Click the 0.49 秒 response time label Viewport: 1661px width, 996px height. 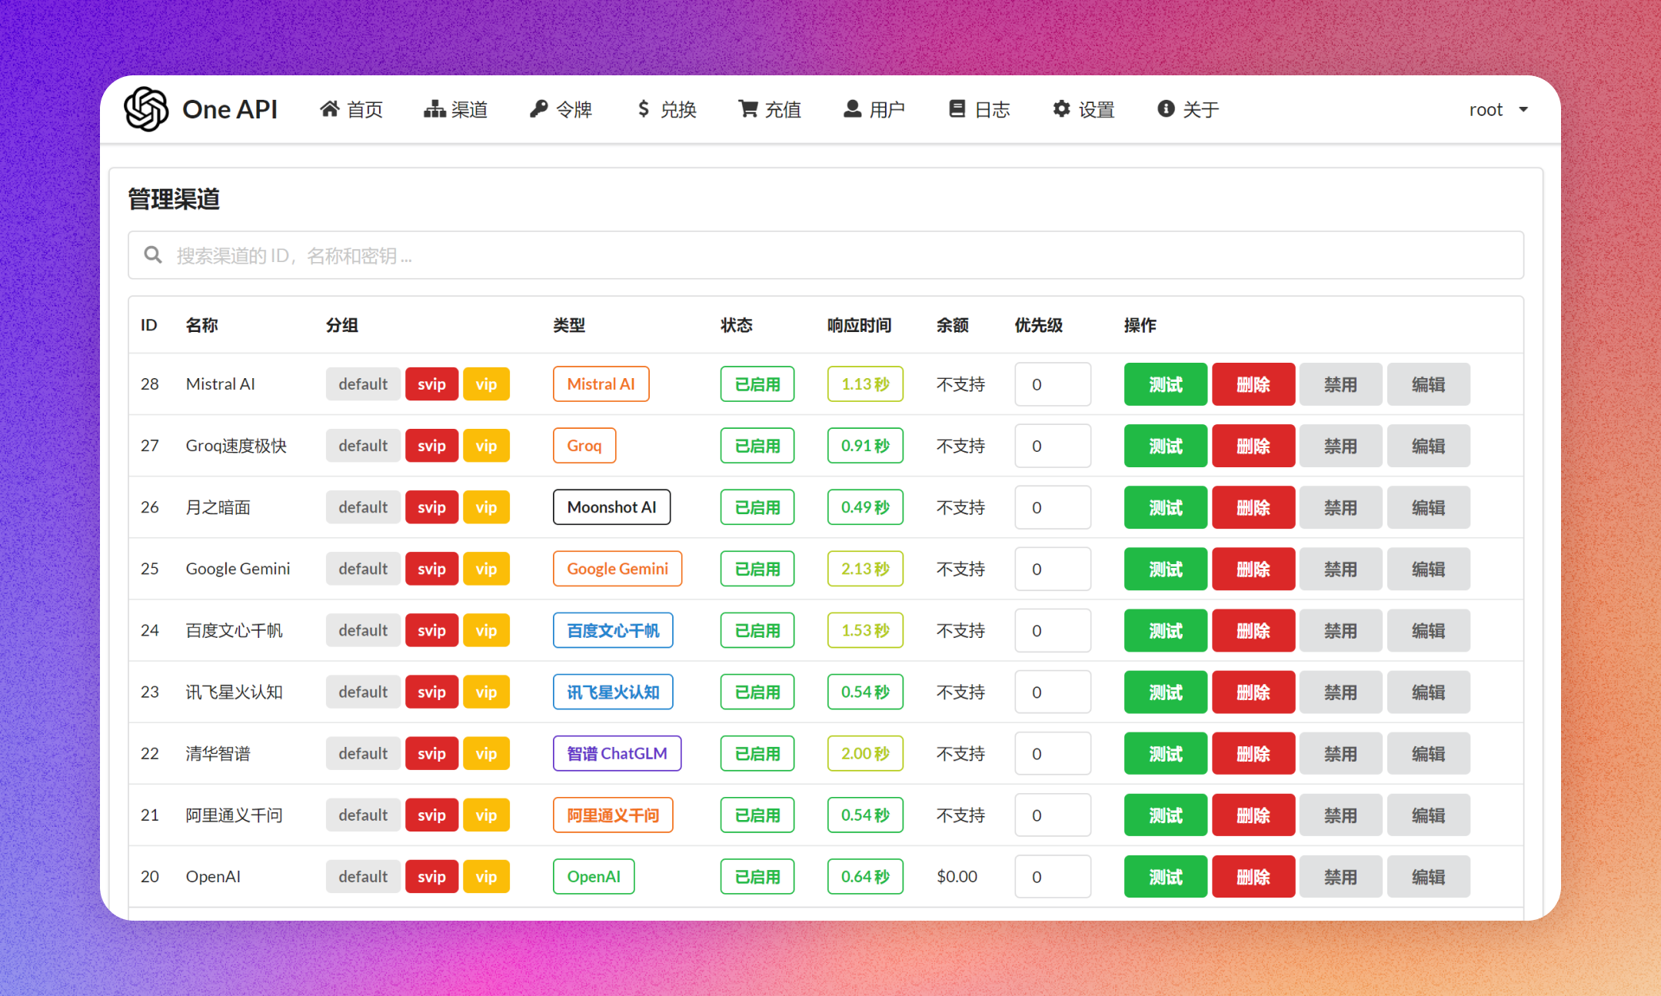tap(865, 507)
